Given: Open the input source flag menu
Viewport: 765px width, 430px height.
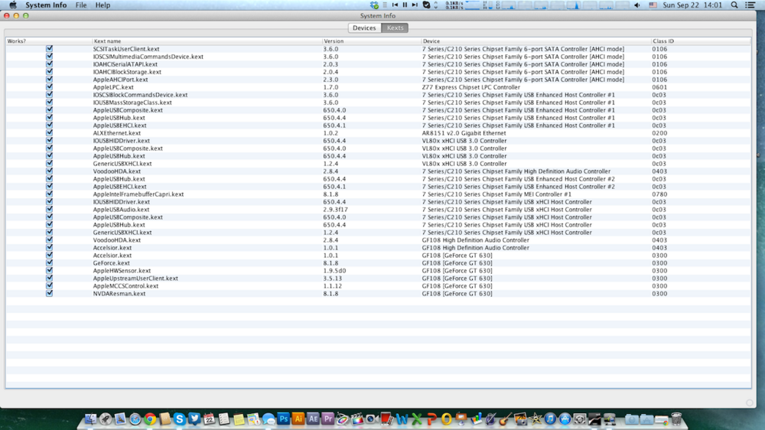Looking at the screenshot, I should point(653,5).
